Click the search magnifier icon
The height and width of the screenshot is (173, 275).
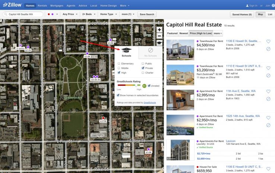(x=6, y=14)
